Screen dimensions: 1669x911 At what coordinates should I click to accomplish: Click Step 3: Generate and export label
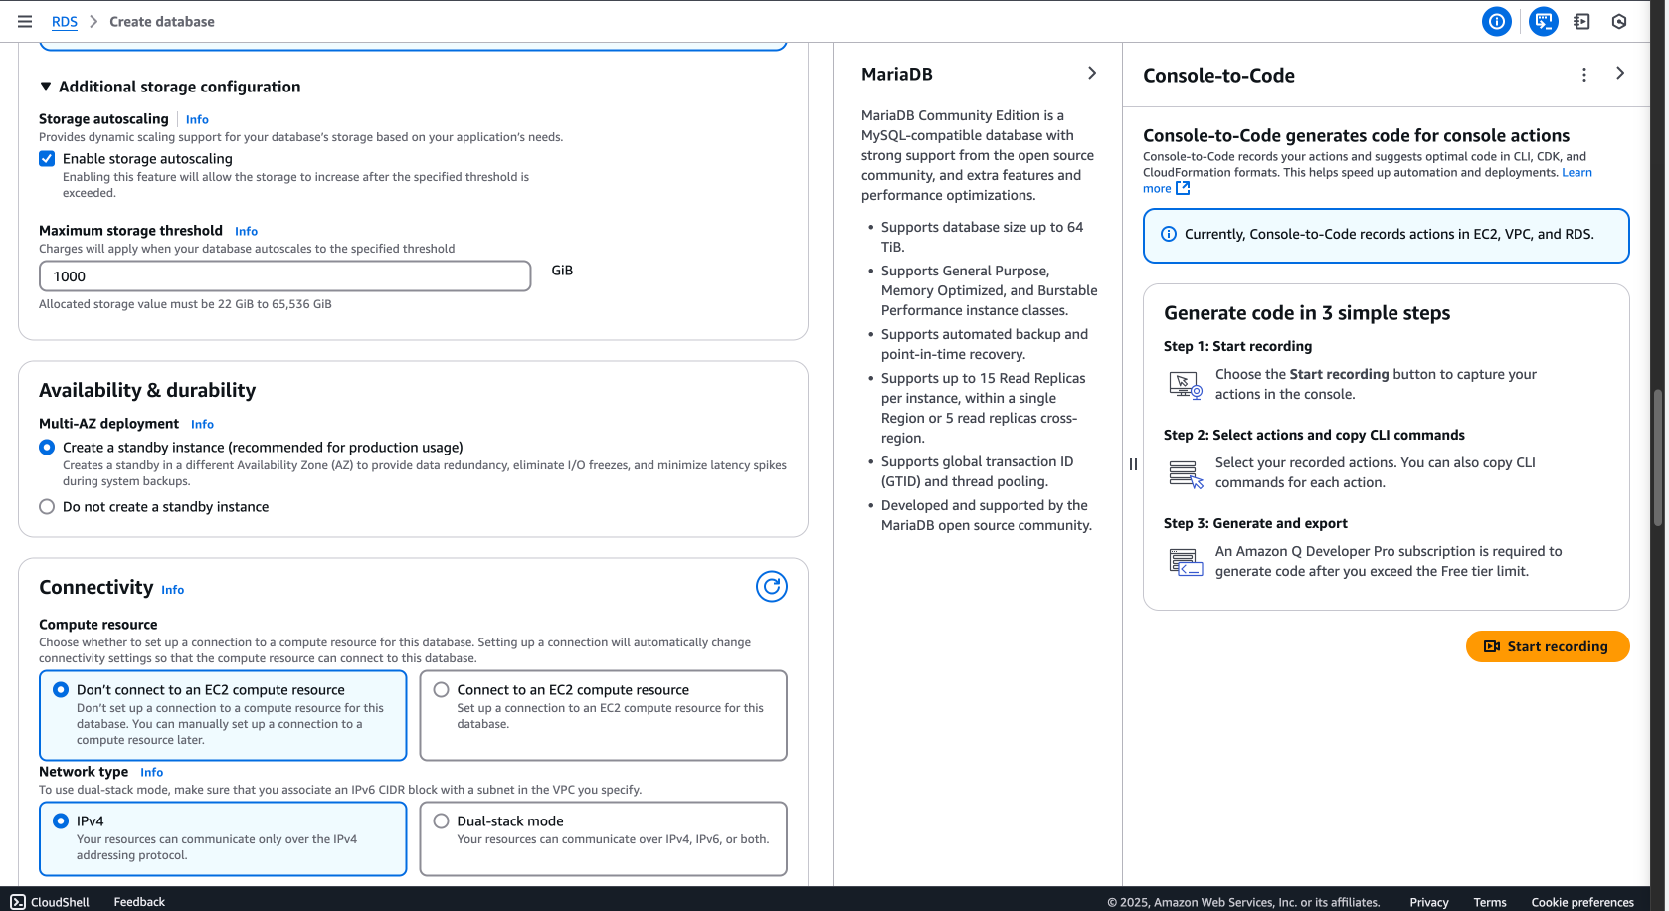click(x=1255, y=523)
